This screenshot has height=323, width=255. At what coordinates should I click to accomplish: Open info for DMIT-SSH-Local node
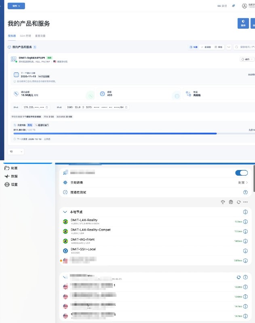245,251
